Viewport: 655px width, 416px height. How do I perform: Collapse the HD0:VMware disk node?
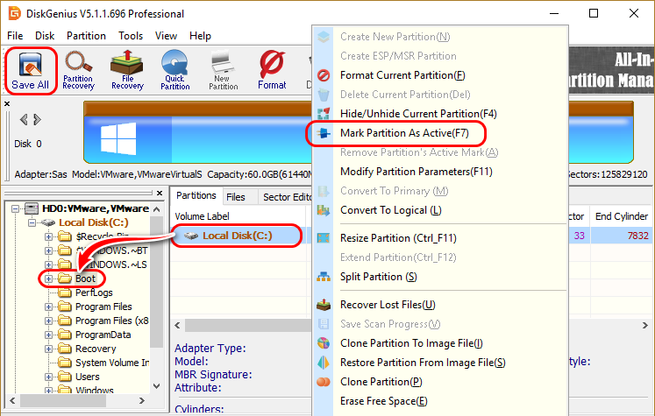16,208
